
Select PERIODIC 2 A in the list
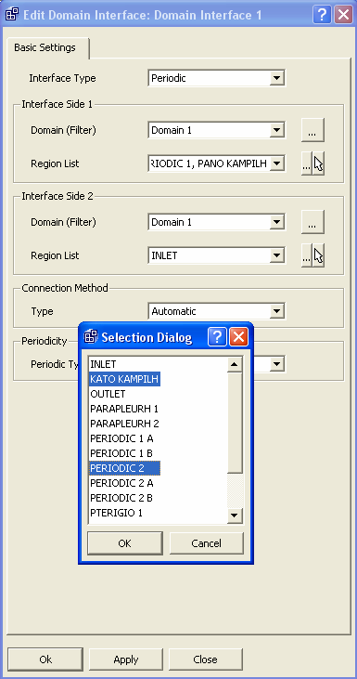tap(121, 483)
